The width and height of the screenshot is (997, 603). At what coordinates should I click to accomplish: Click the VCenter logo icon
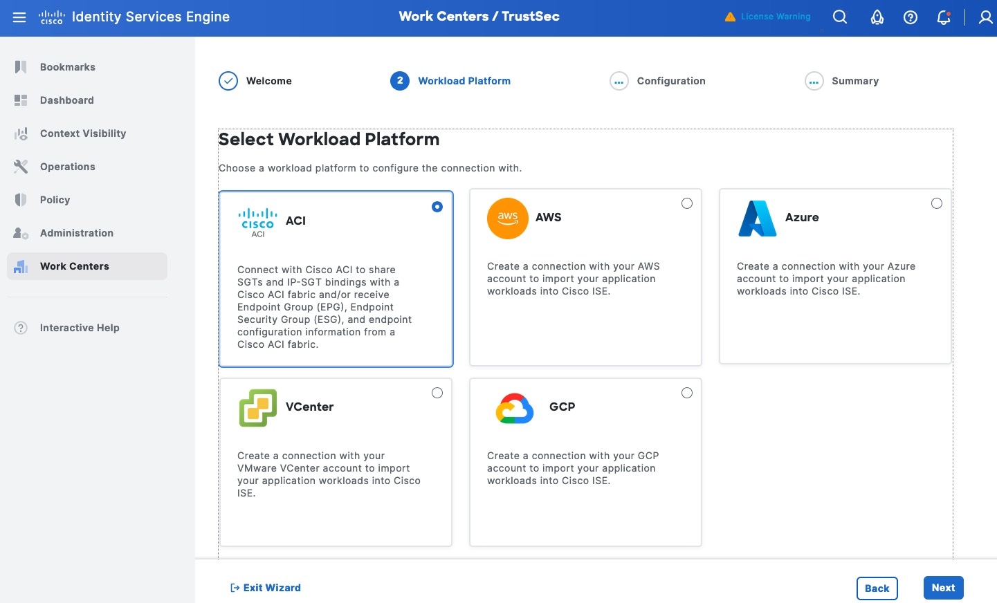click(x=257, y=408)
